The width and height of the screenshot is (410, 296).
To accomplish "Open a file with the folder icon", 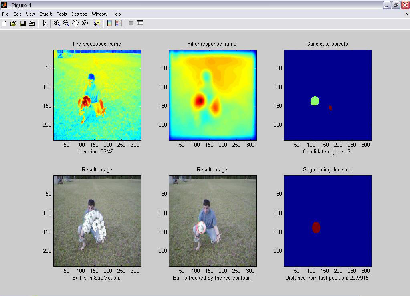I will coord(13,24).
